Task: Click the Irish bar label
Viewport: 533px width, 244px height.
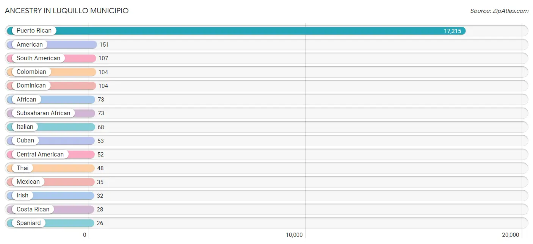Action: 22,196
